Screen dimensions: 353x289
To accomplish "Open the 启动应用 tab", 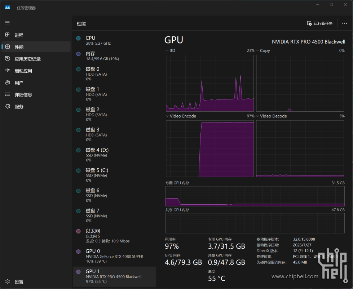I will pyautogui.click(x=36, y=71).
